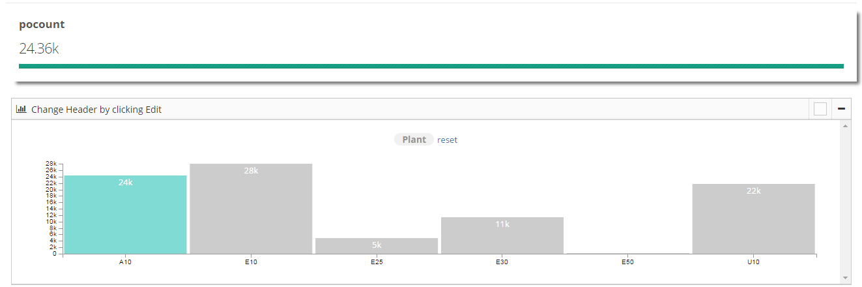This screenshot has width=862, height=287.
Task: Click the Plant filter tag
Action: pos(414,140)
